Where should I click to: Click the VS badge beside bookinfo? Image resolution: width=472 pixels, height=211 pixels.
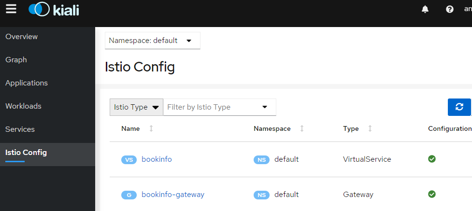click(129, 160)
